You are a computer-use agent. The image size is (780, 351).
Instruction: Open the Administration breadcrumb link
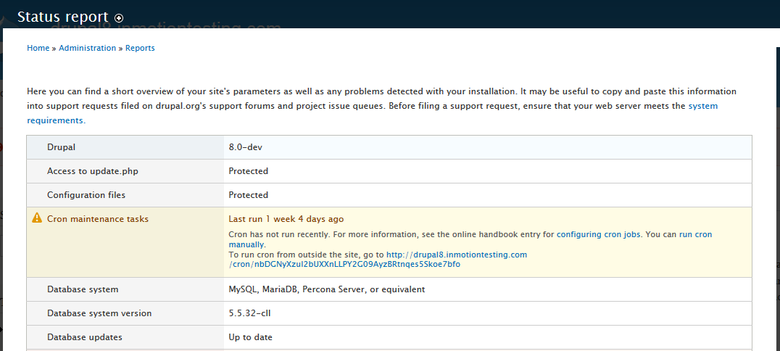tap(87, 48)
